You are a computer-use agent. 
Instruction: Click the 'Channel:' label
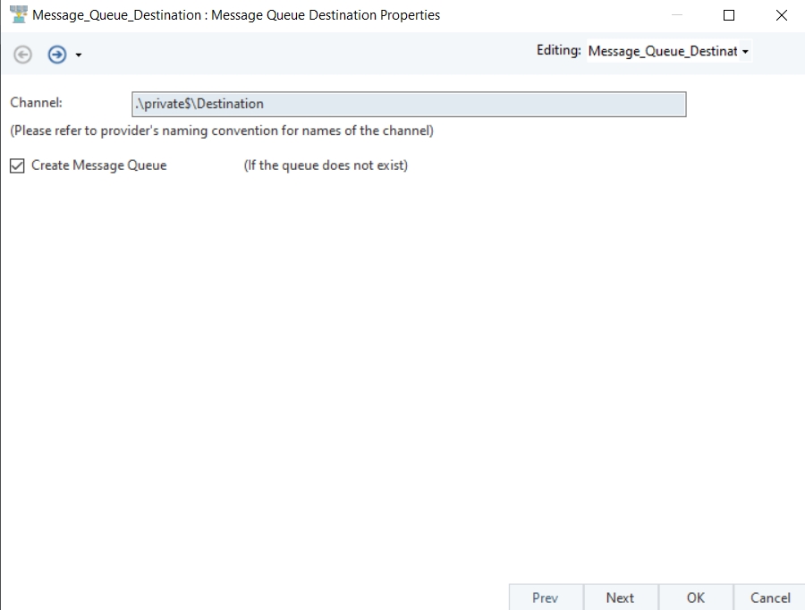(36, 103)
